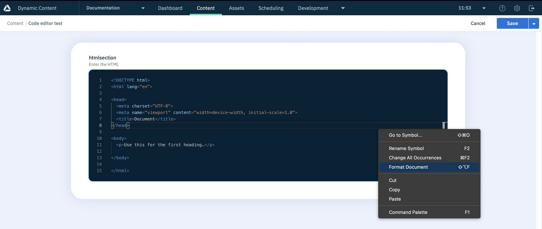Click the </html> closing tag
542x229 pixels.
120,171
